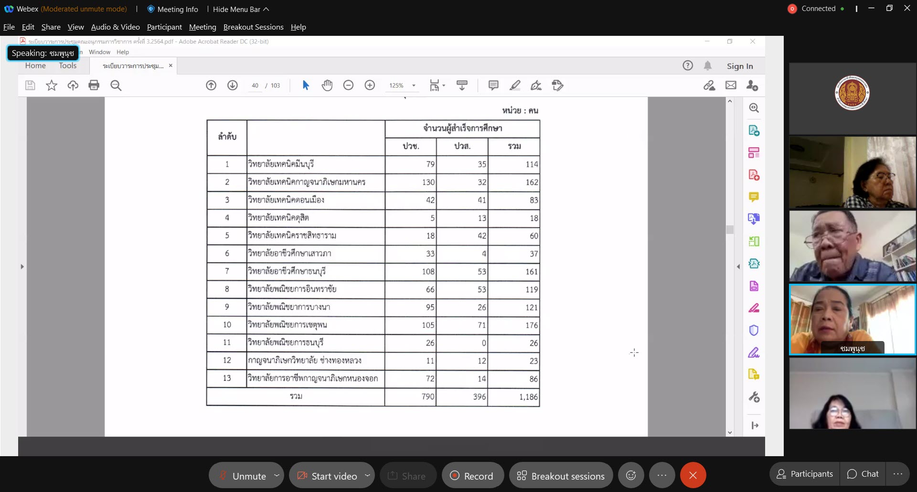Click the send by email envelope icon

click(731, 86)
